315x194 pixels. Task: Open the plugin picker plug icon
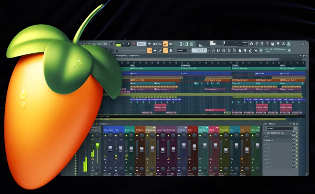[245, 51]
